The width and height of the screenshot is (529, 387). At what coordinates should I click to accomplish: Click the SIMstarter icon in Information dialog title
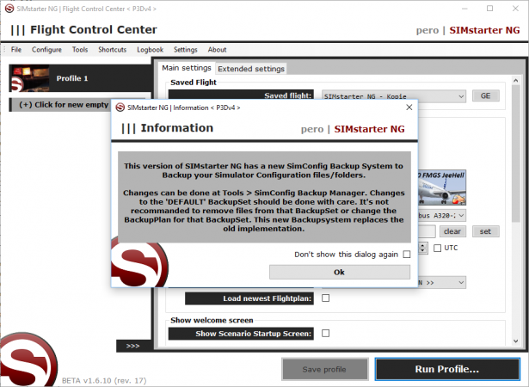(120, 107)
